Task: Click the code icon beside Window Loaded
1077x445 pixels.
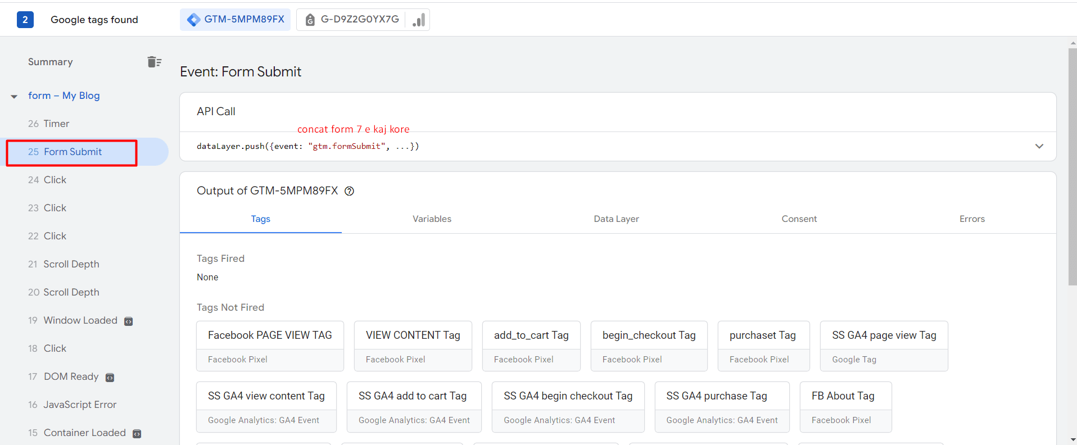Action: click(x=128, y=321)
